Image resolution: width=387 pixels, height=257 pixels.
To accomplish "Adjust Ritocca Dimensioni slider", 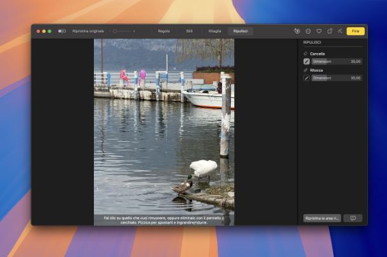I will coord(337,78).
